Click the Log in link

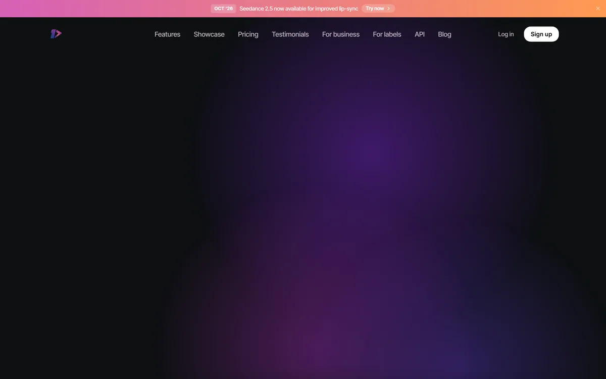click(x=506, y=34)
